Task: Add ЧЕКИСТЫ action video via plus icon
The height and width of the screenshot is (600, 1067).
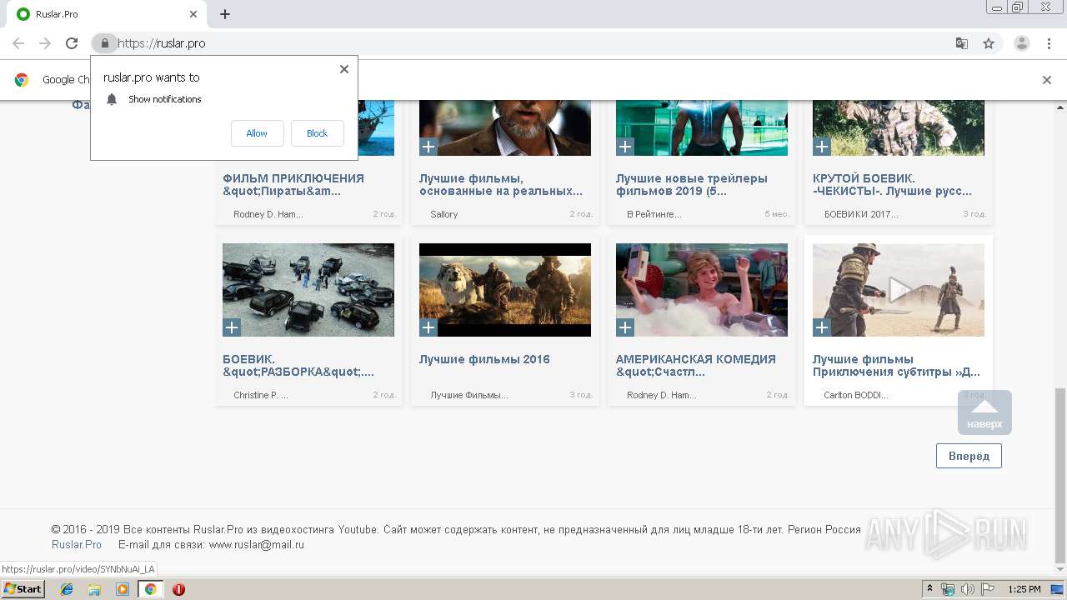Action: [x=822, y=147]
